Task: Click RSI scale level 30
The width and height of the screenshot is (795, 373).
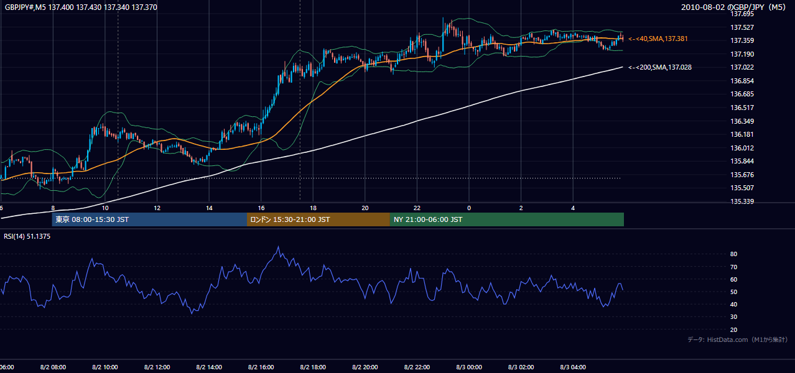Action: click(x=733, y=317)
